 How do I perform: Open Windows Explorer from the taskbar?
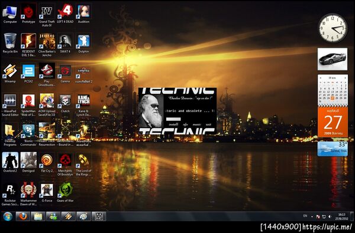click(38, 216)
